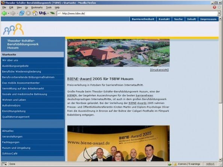Click the green leaf toolbar icon
Screen dimensions: 223x167
(52, 13)
